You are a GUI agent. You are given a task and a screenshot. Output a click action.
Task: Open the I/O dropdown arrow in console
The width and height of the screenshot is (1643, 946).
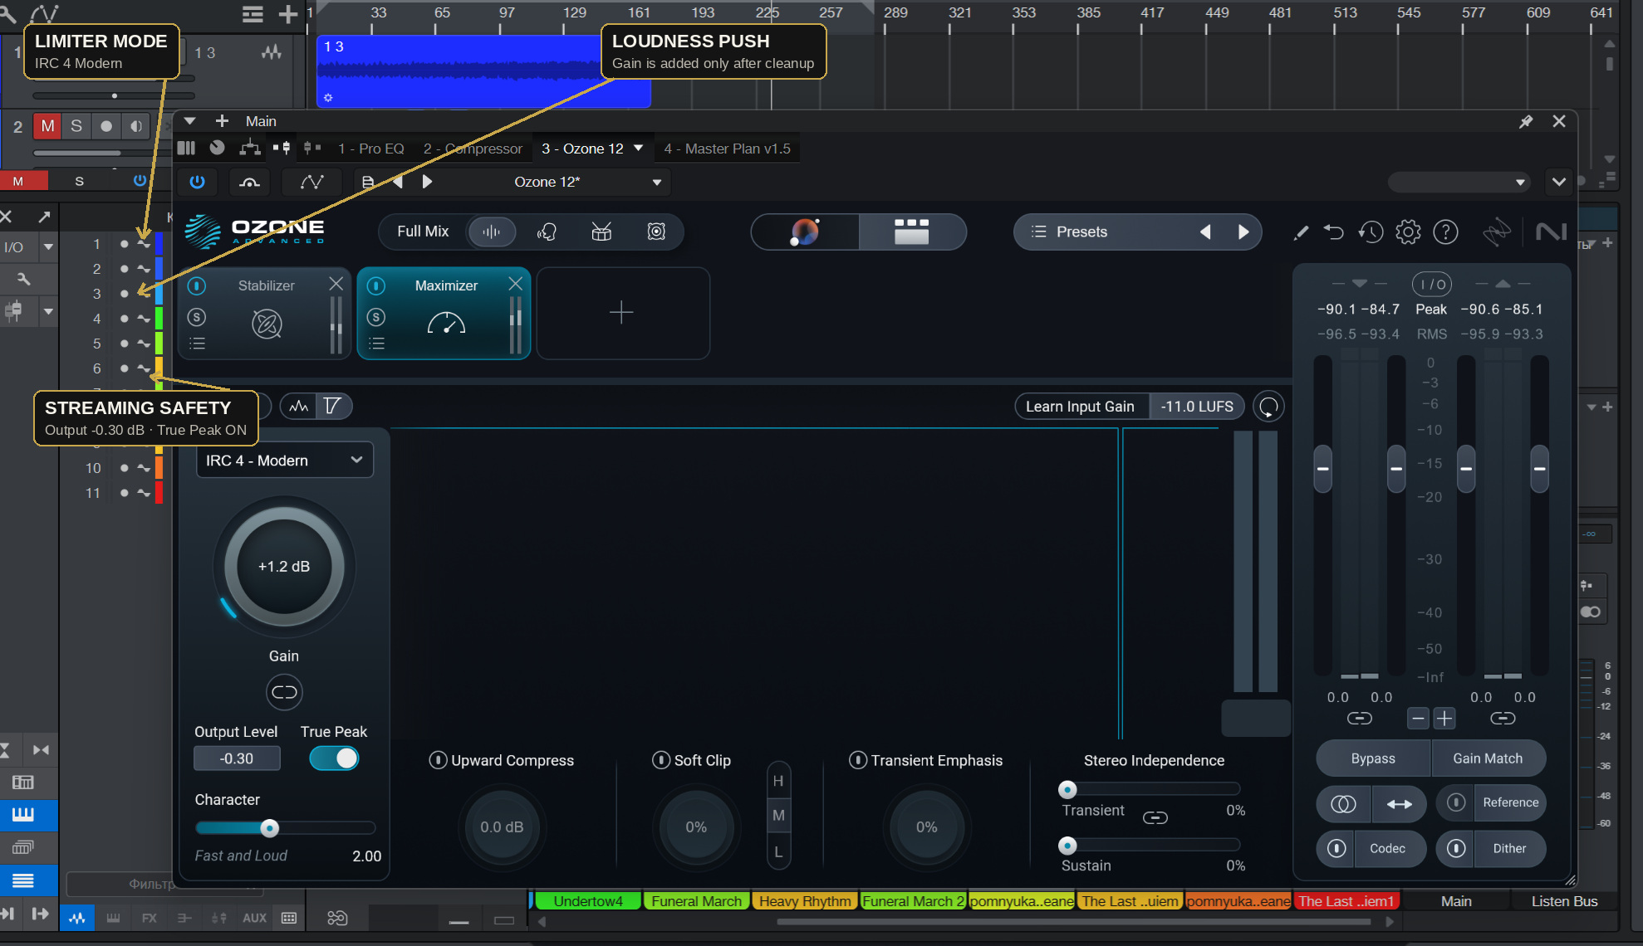[48, 246]
